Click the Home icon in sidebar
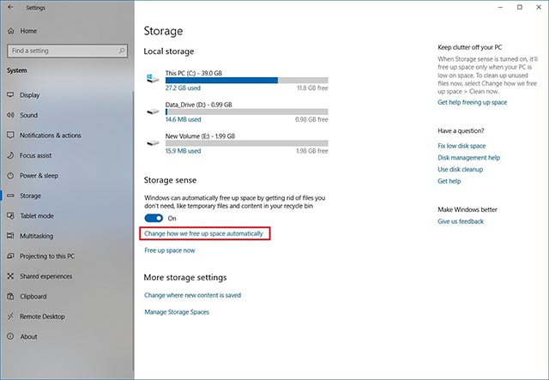 coord(11,31)
